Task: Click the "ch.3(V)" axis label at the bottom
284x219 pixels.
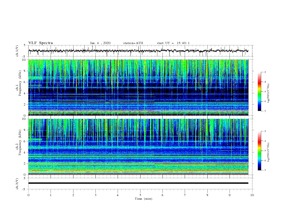Action: coord(17,184)
